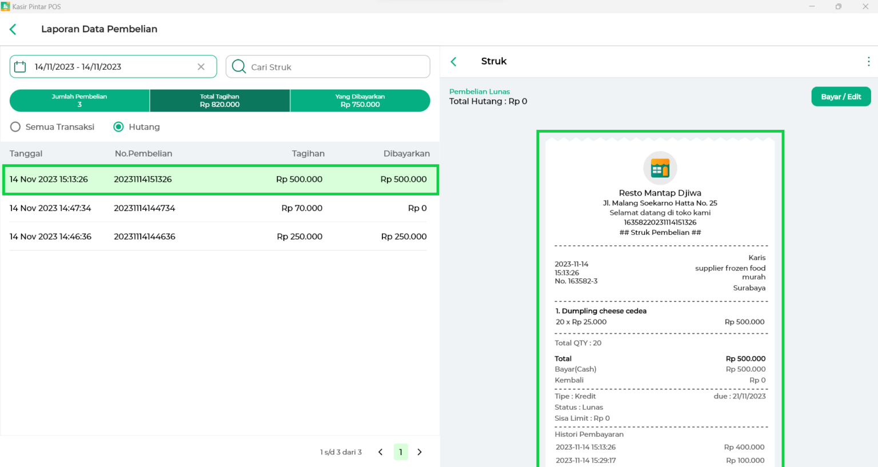Click the back arrow next to Struk
This screenshot has width=878, height=467.
click(454, 62)
